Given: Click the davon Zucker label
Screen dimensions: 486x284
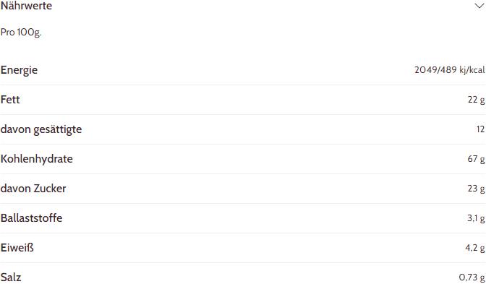Looking at the screenshot, I should [33, 189].
